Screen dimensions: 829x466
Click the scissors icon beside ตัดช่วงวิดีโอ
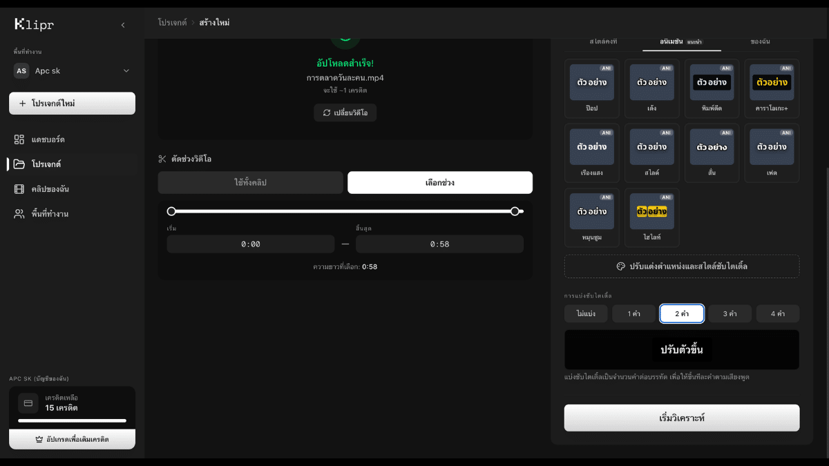click(162, 159)
